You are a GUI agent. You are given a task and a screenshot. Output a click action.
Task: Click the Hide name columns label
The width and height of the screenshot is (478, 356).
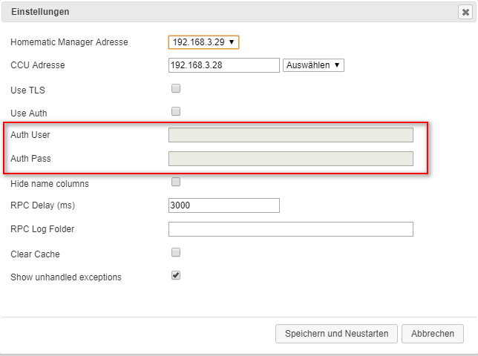[x=49, y=184]
